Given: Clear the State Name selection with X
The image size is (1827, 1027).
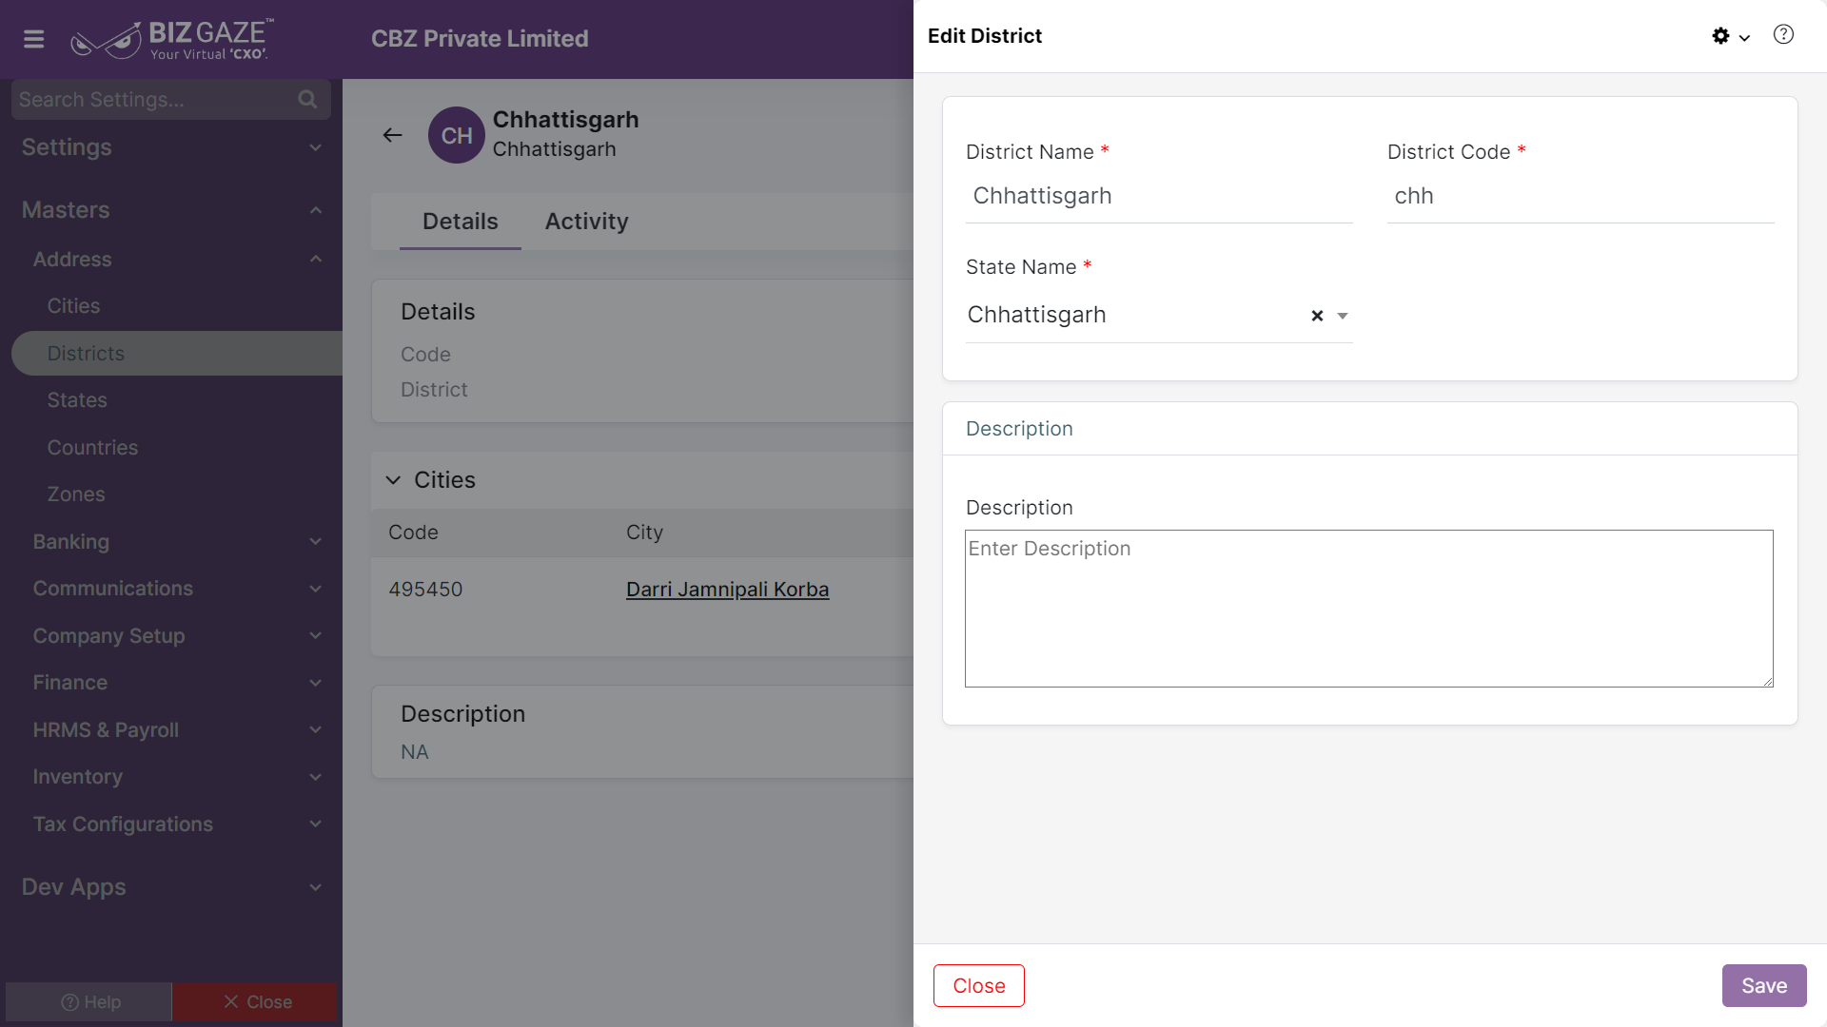Looking at the screenshot, I should 1317,316.
